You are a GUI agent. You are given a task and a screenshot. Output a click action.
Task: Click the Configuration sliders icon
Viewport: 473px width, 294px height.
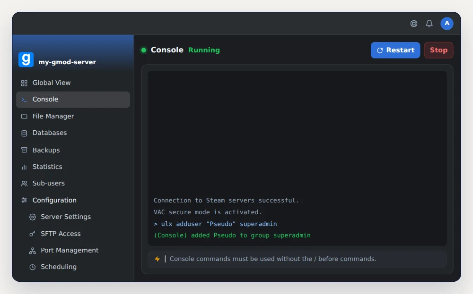[24, 200]
